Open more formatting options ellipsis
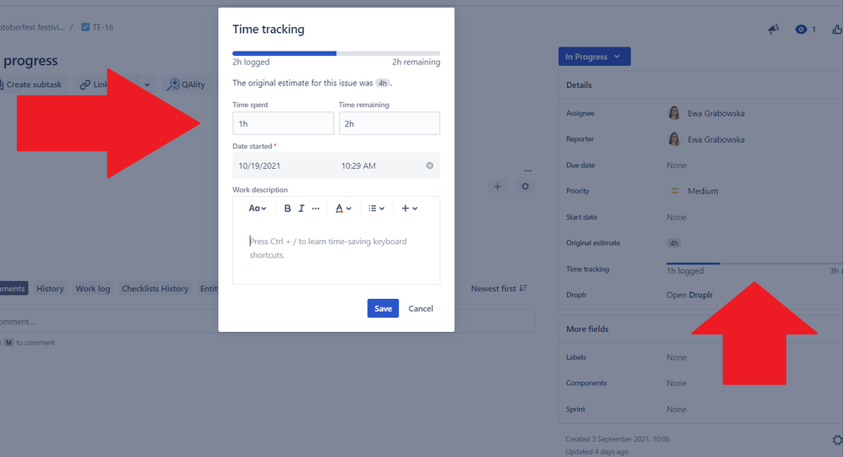The height and width of the screenshot is (457, 844). (316, 209)
